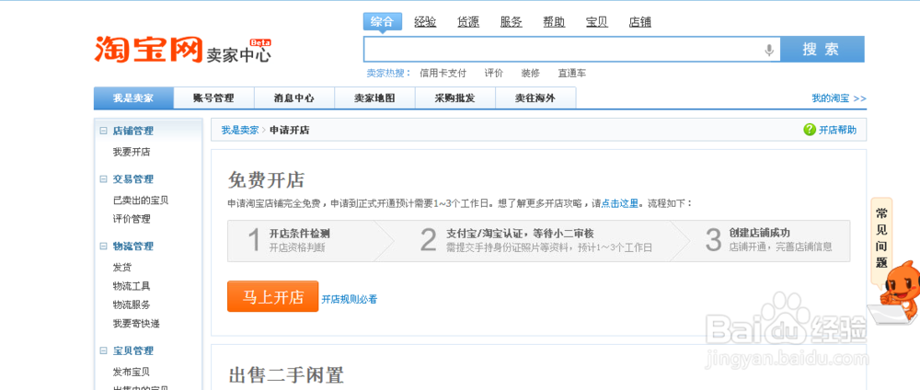Open the 采购批发 navigation tab
Viewport: 920px width, 390px height.
click(x=455, y=97)
